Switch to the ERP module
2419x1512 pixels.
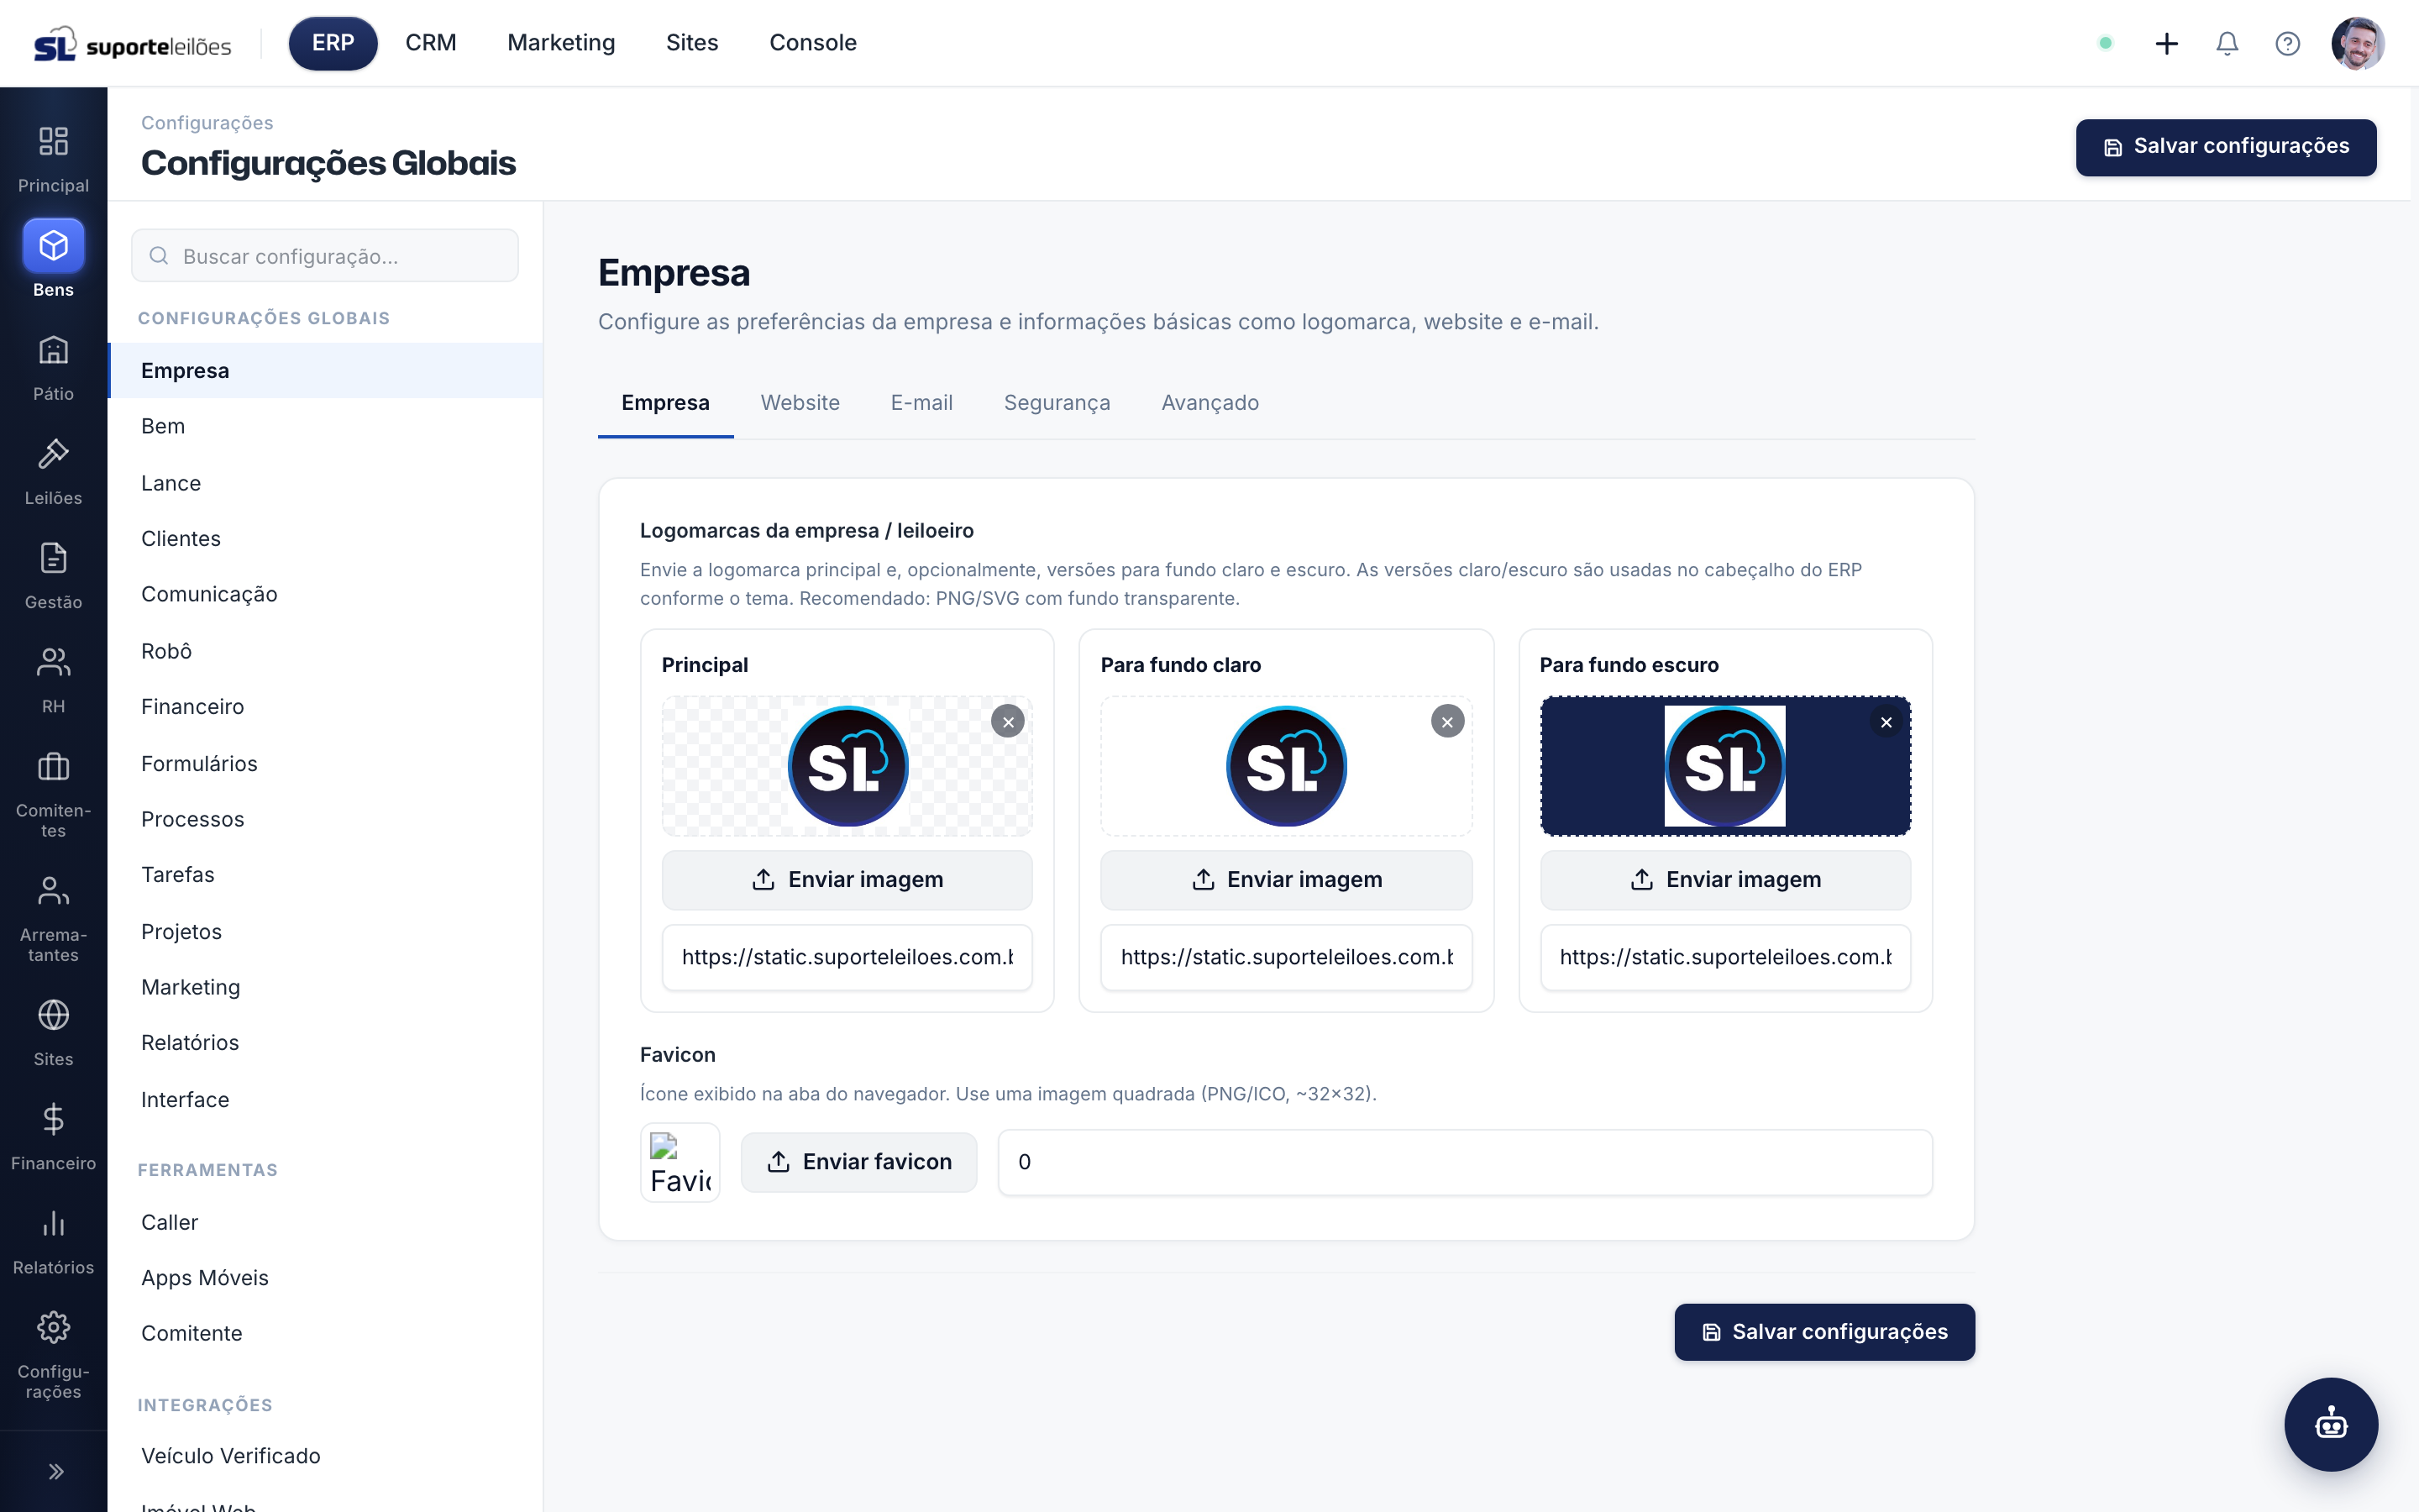333,43
